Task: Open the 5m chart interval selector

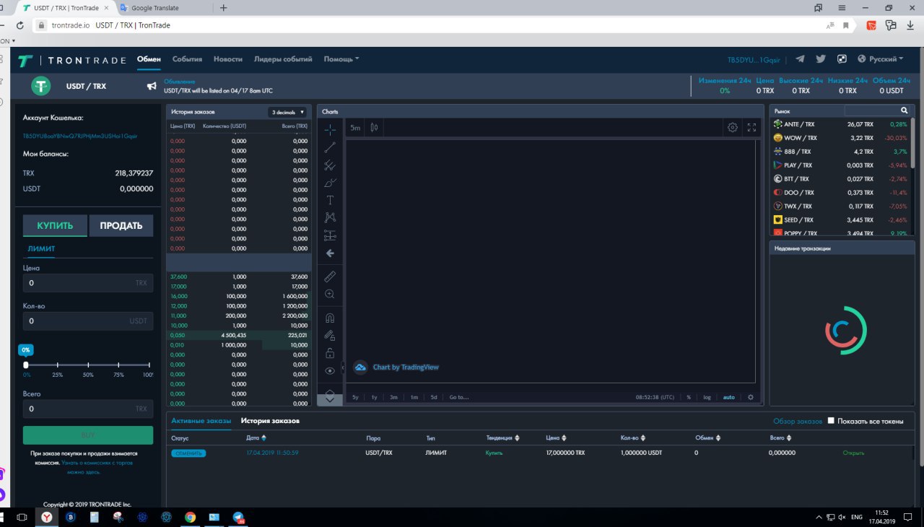Action: tap(355, 128)
